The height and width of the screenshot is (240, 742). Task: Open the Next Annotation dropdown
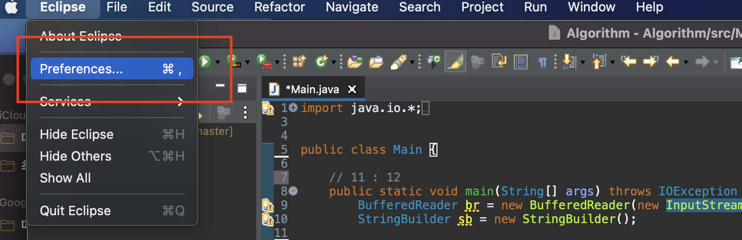point(582,62)
